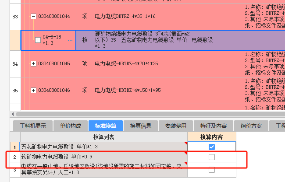Select conversion row 电缆在一般山地、丘陵地区敷设
The width and height of the screenshot is (285, 182).
(103, 170)
